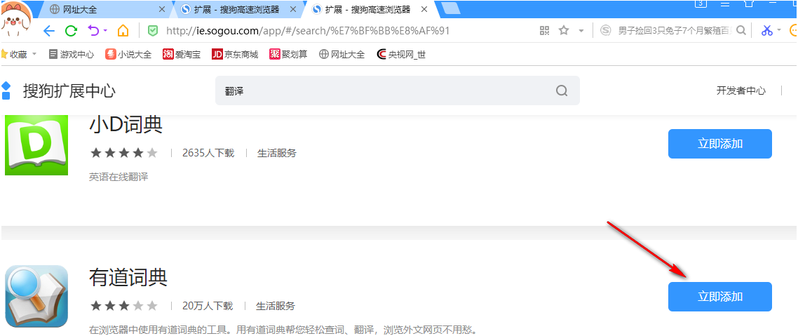The image size is (798, 336).
Task: Expand dropdown next to scissors icon
Action: [x=778, y=31]
